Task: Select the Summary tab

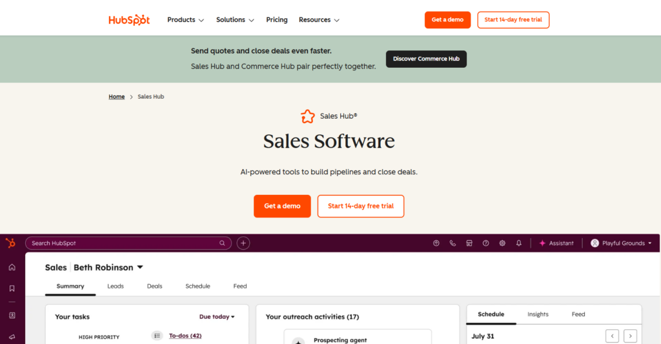Action: coord(70,287)
